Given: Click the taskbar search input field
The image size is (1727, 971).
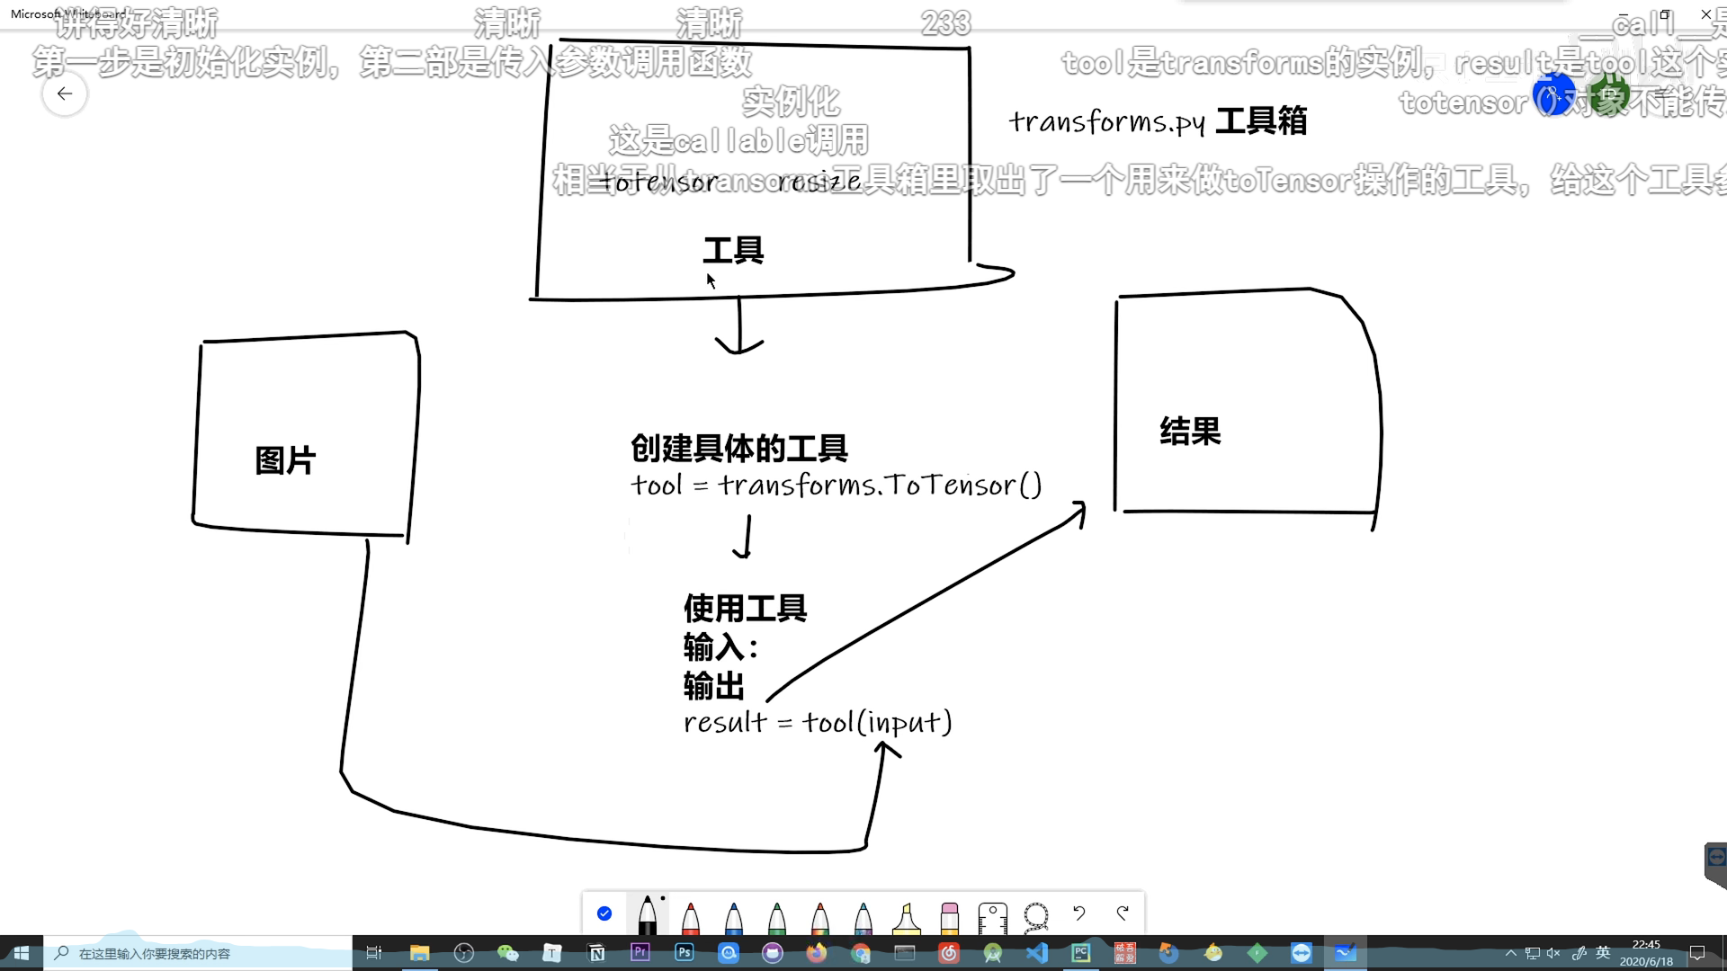Looking at the screenshot, I should [x=198, y=953].
